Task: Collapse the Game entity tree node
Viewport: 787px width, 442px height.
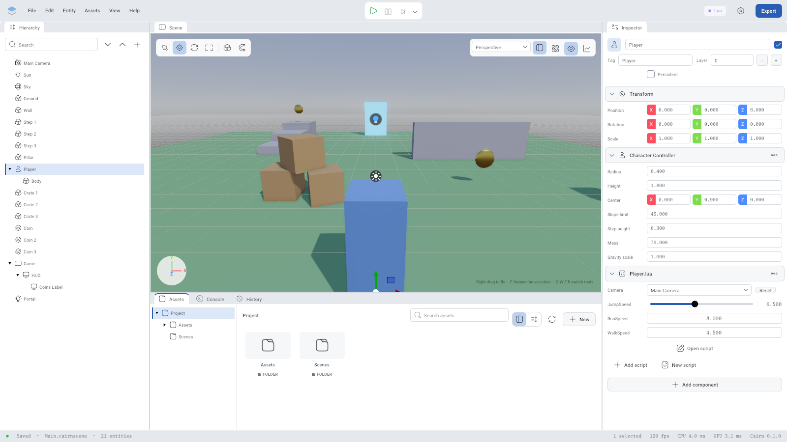Action: (x=10, y=263)
